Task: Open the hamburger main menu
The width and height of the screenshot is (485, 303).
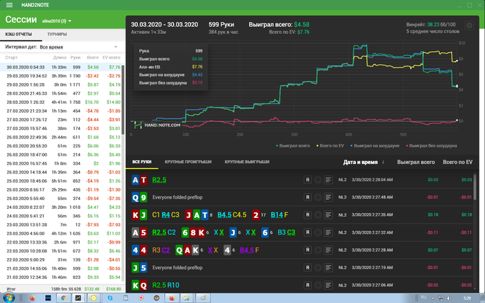Action: [9, 5]
